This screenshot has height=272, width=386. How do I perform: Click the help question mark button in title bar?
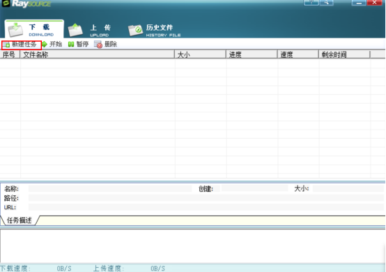point(311,3)
